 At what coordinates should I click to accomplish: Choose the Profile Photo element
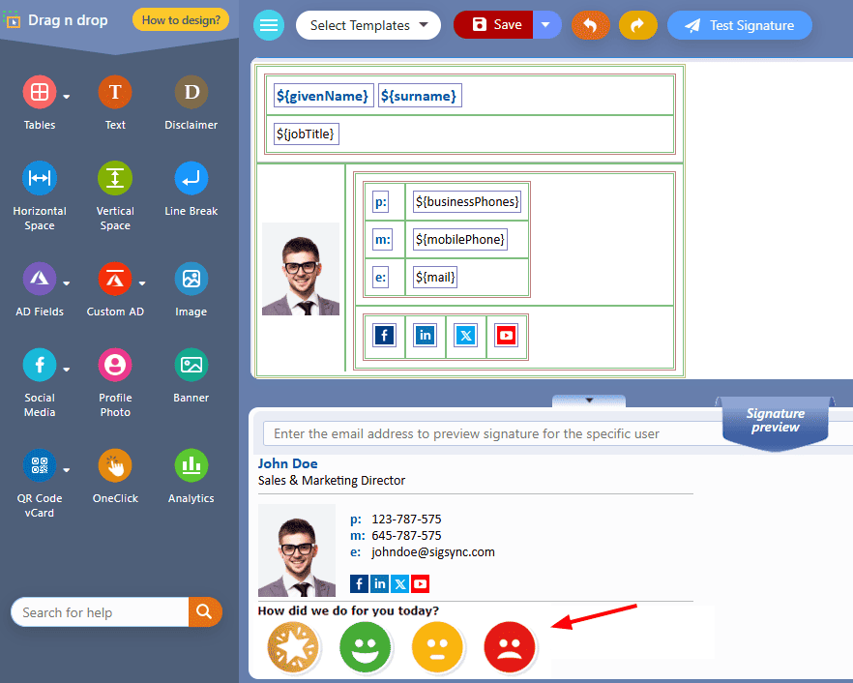pos(115,365)
